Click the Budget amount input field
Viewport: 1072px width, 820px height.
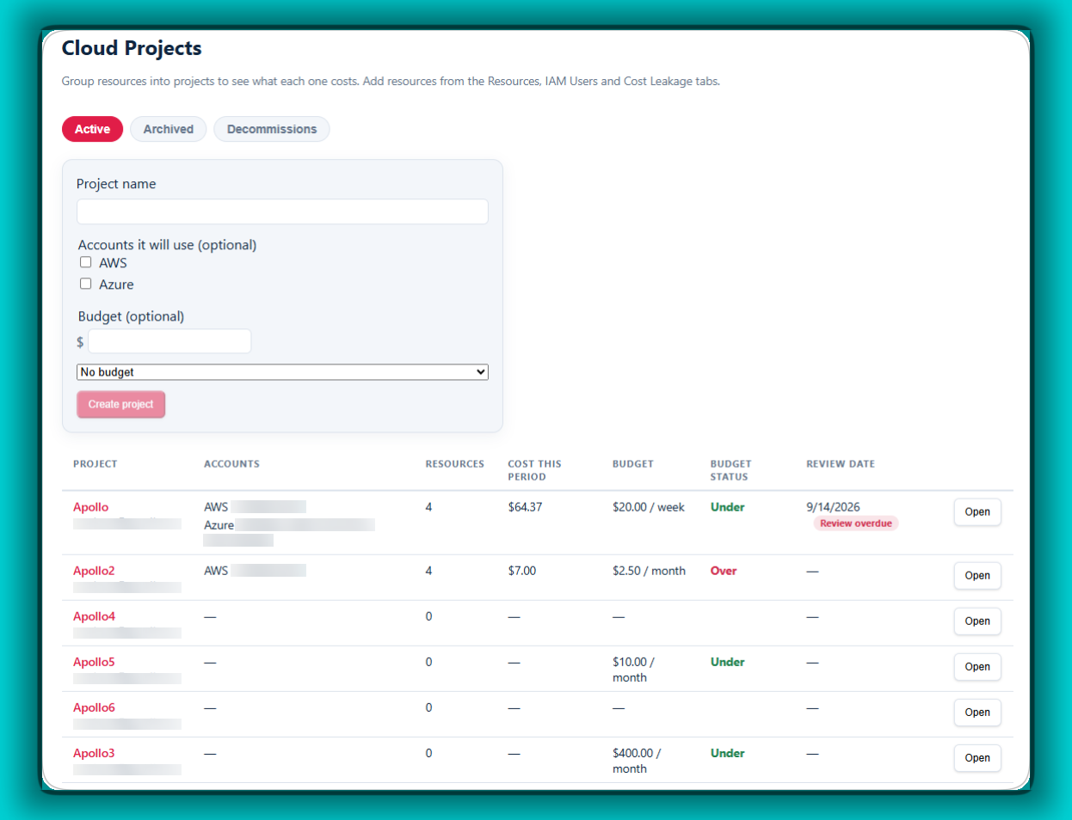pyautogui.click(x=169, y=341)
